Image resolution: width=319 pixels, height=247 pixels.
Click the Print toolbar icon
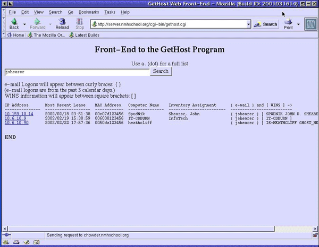[288, 24]
